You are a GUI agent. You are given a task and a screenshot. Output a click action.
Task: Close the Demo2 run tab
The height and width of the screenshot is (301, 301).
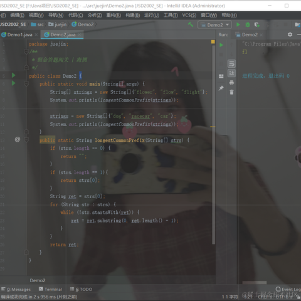[261, 35]
